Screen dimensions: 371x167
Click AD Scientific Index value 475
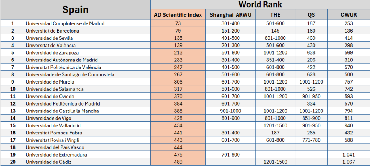pyautogui.click(x=178, y=154)
